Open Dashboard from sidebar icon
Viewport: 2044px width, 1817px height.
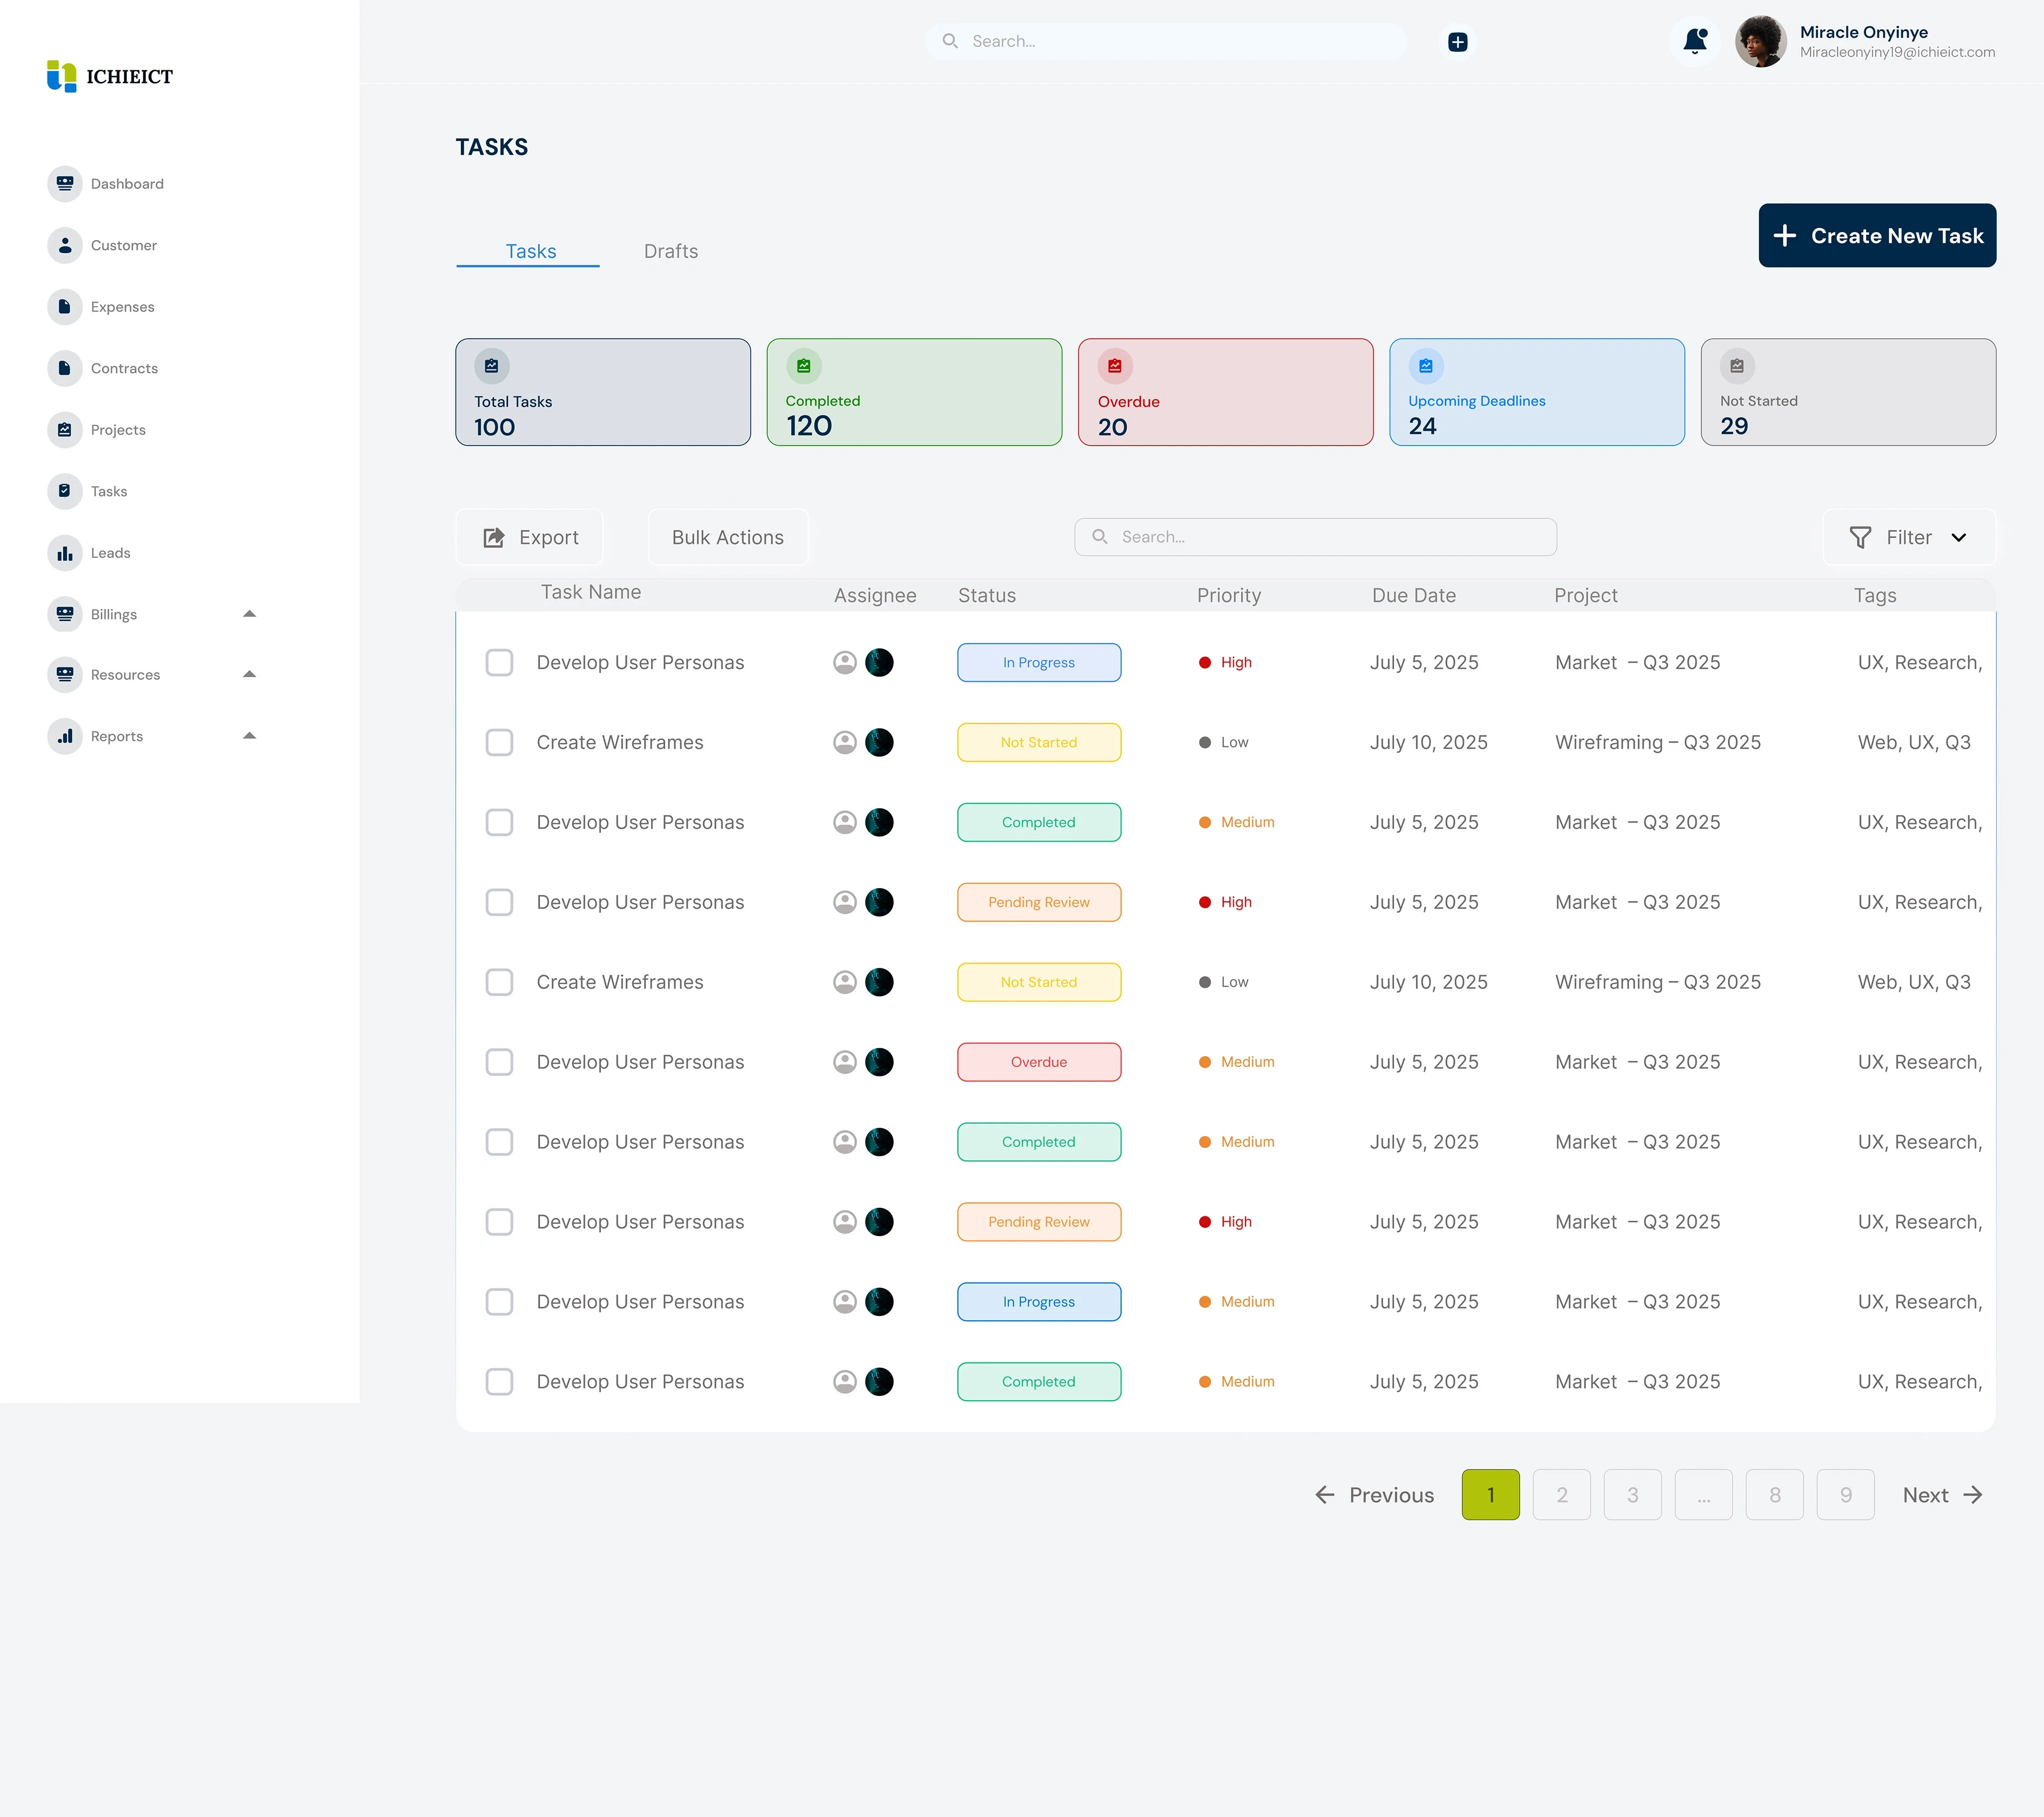point(65,183)
